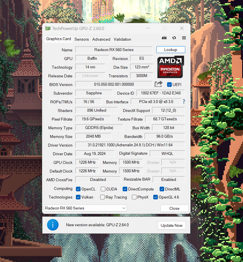Image resolution: width=243 pixels, height=262 pixels.
Task: Click the refresh icon in GPU-Z
Action: tap(174, 38)
